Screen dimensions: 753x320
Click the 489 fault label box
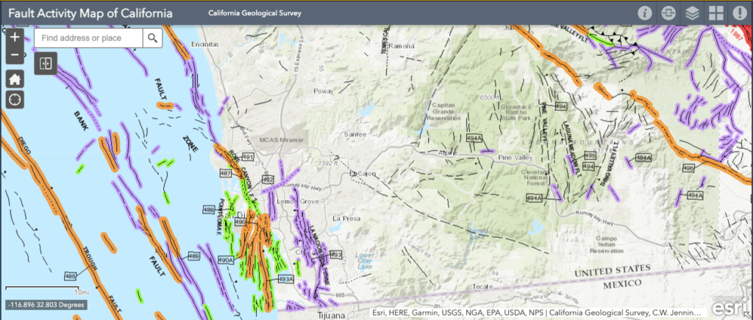193,256
